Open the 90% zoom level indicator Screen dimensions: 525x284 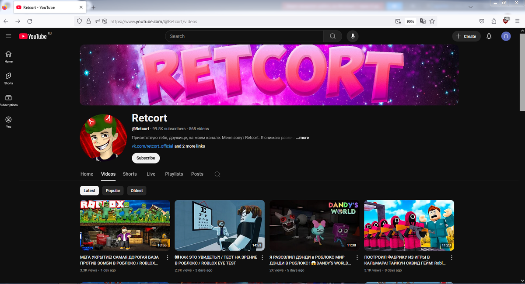(410, 21)
